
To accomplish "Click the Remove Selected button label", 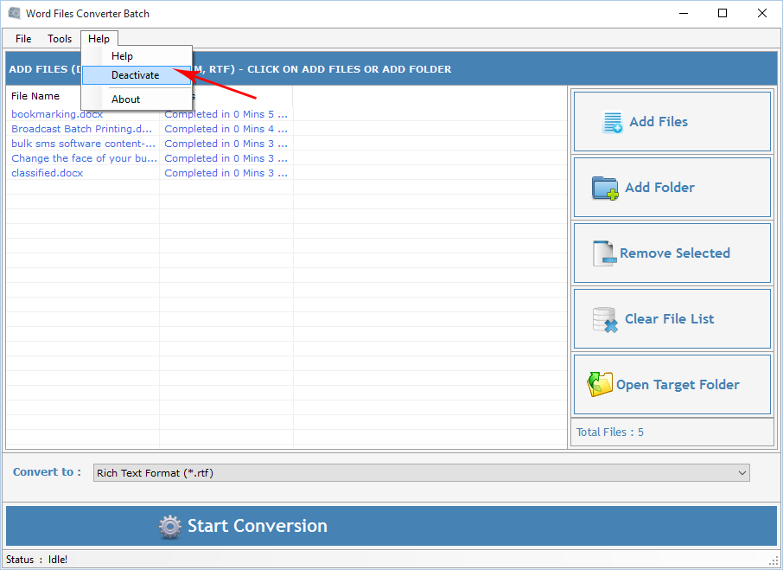I will pyautogui.click(x=675, y=253).
